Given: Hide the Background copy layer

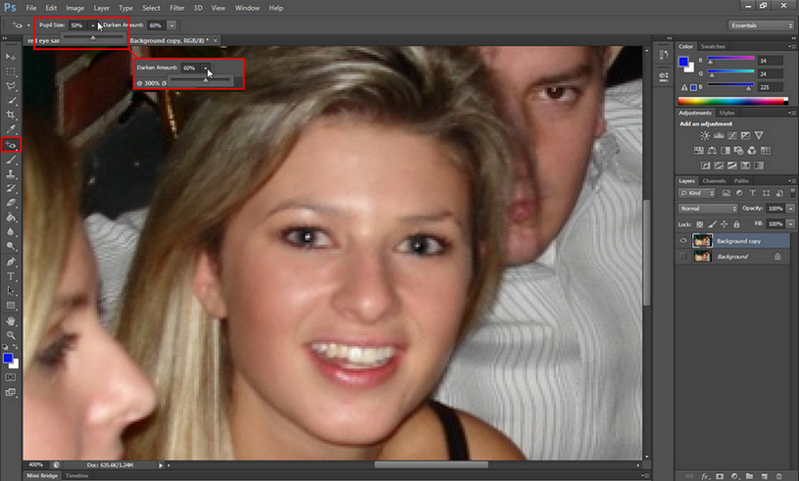Looking at the screenshot, I should (x=684, y=240).
